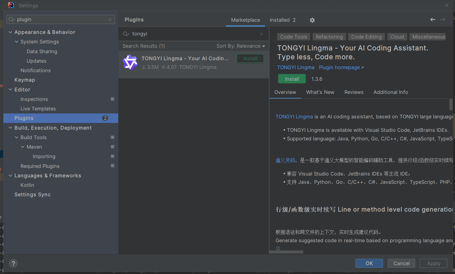Select the Code Tools tag
Image resolution: width=455 pixels, height=274 pixels.
click(x=294, y=37)
